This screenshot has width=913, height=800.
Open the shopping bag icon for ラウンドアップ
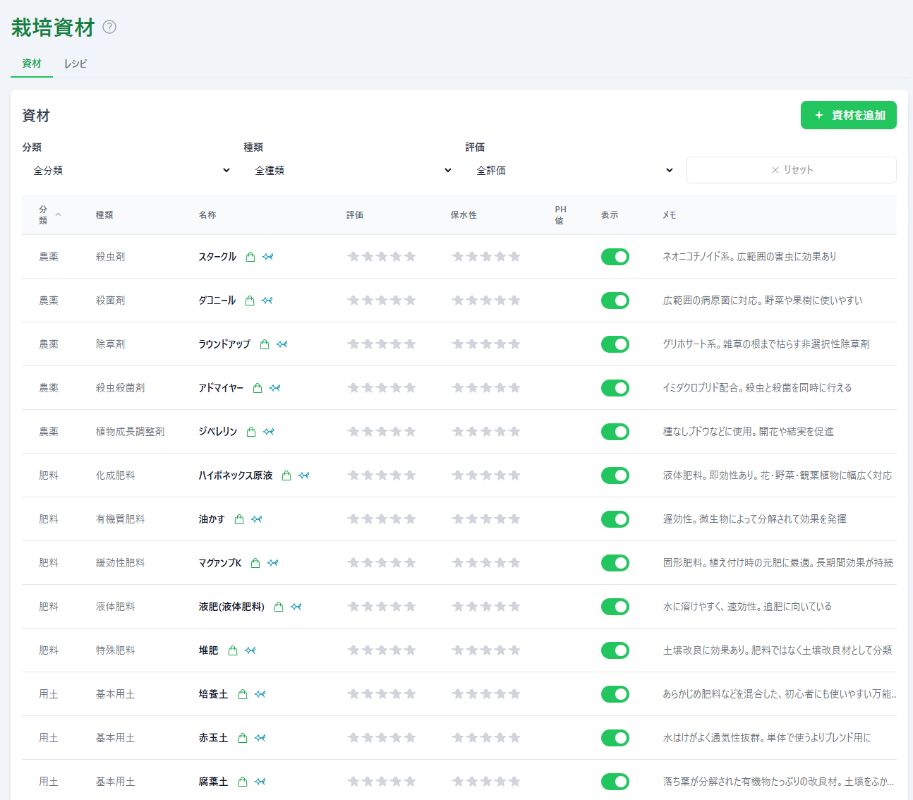pyautogui.click(x=265, y=344)
